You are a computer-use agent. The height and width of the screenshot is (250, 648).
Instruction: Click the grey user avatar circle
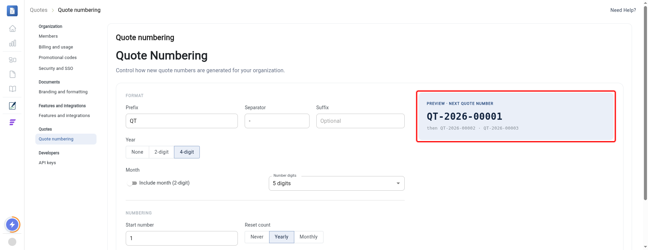click(12, 242)
